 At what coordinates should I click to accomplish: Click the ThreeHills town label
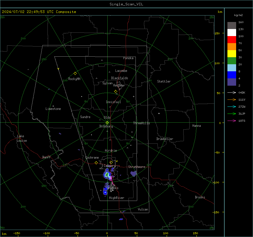141,123
